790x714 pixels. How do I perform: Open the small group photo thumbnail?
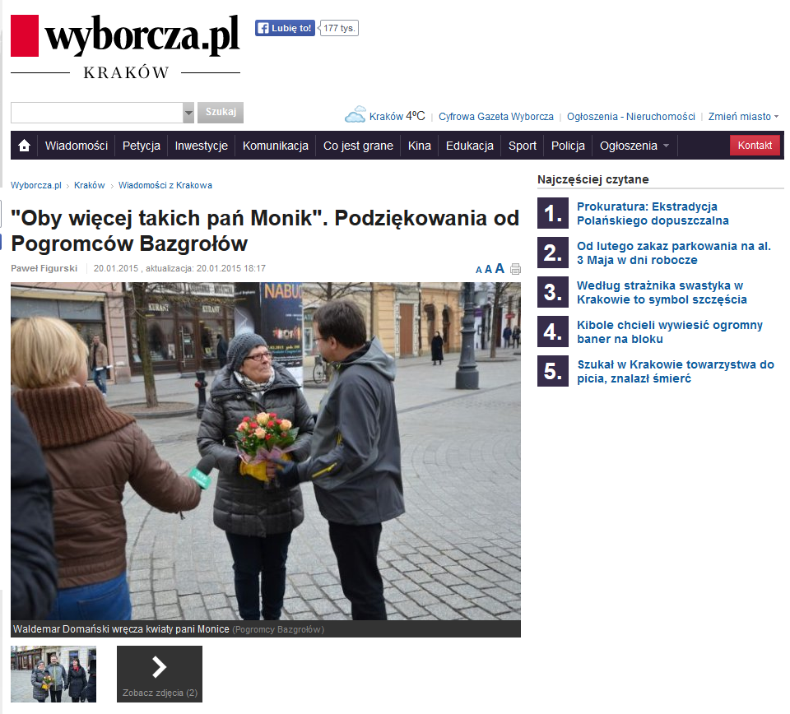(53, 674)
